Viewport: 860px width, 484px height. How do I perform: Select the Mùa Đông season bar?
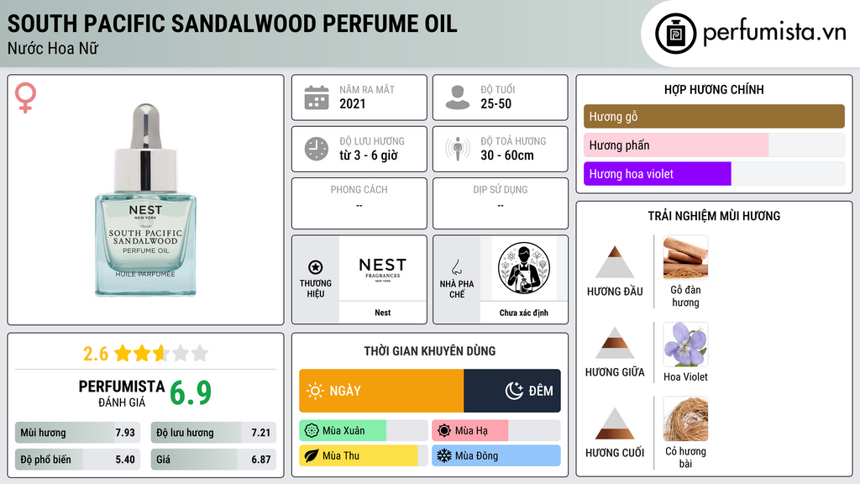tap(496, 455)
